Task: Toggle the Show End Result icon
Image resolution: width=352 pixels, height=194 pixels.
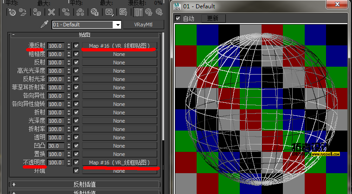Action: coord(138,12)
